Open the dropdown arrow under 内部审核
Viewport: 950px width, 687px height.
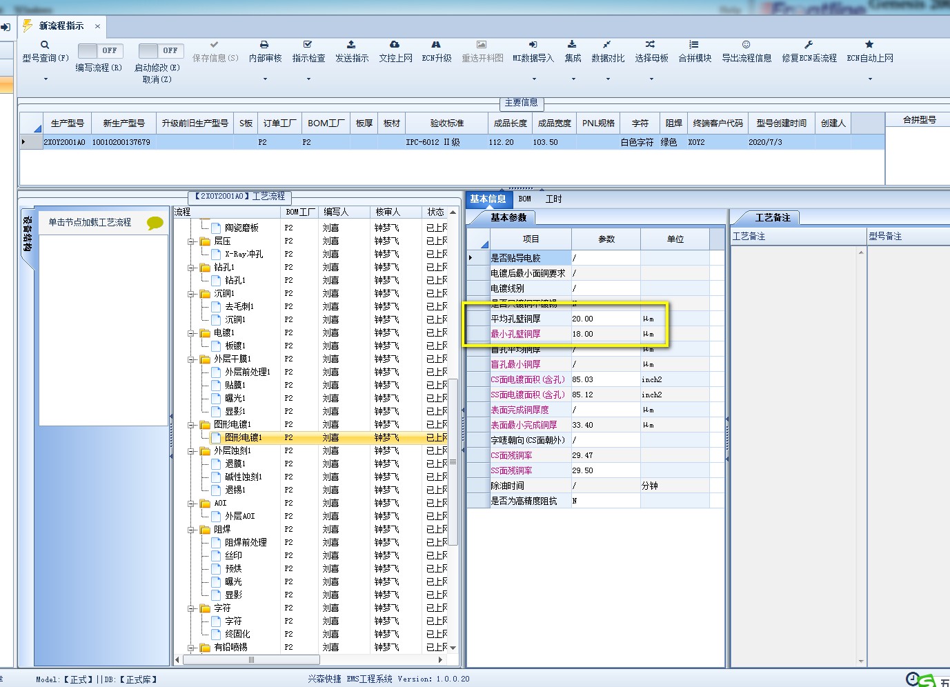tap(265, 79)
